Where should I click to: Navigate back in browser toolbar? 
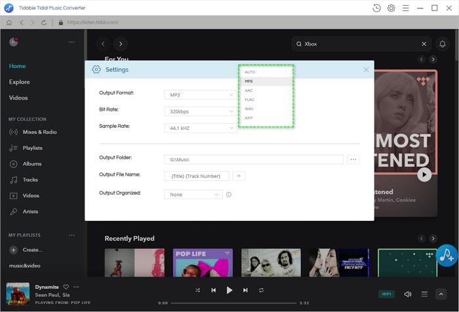click(x=22, y=22)
